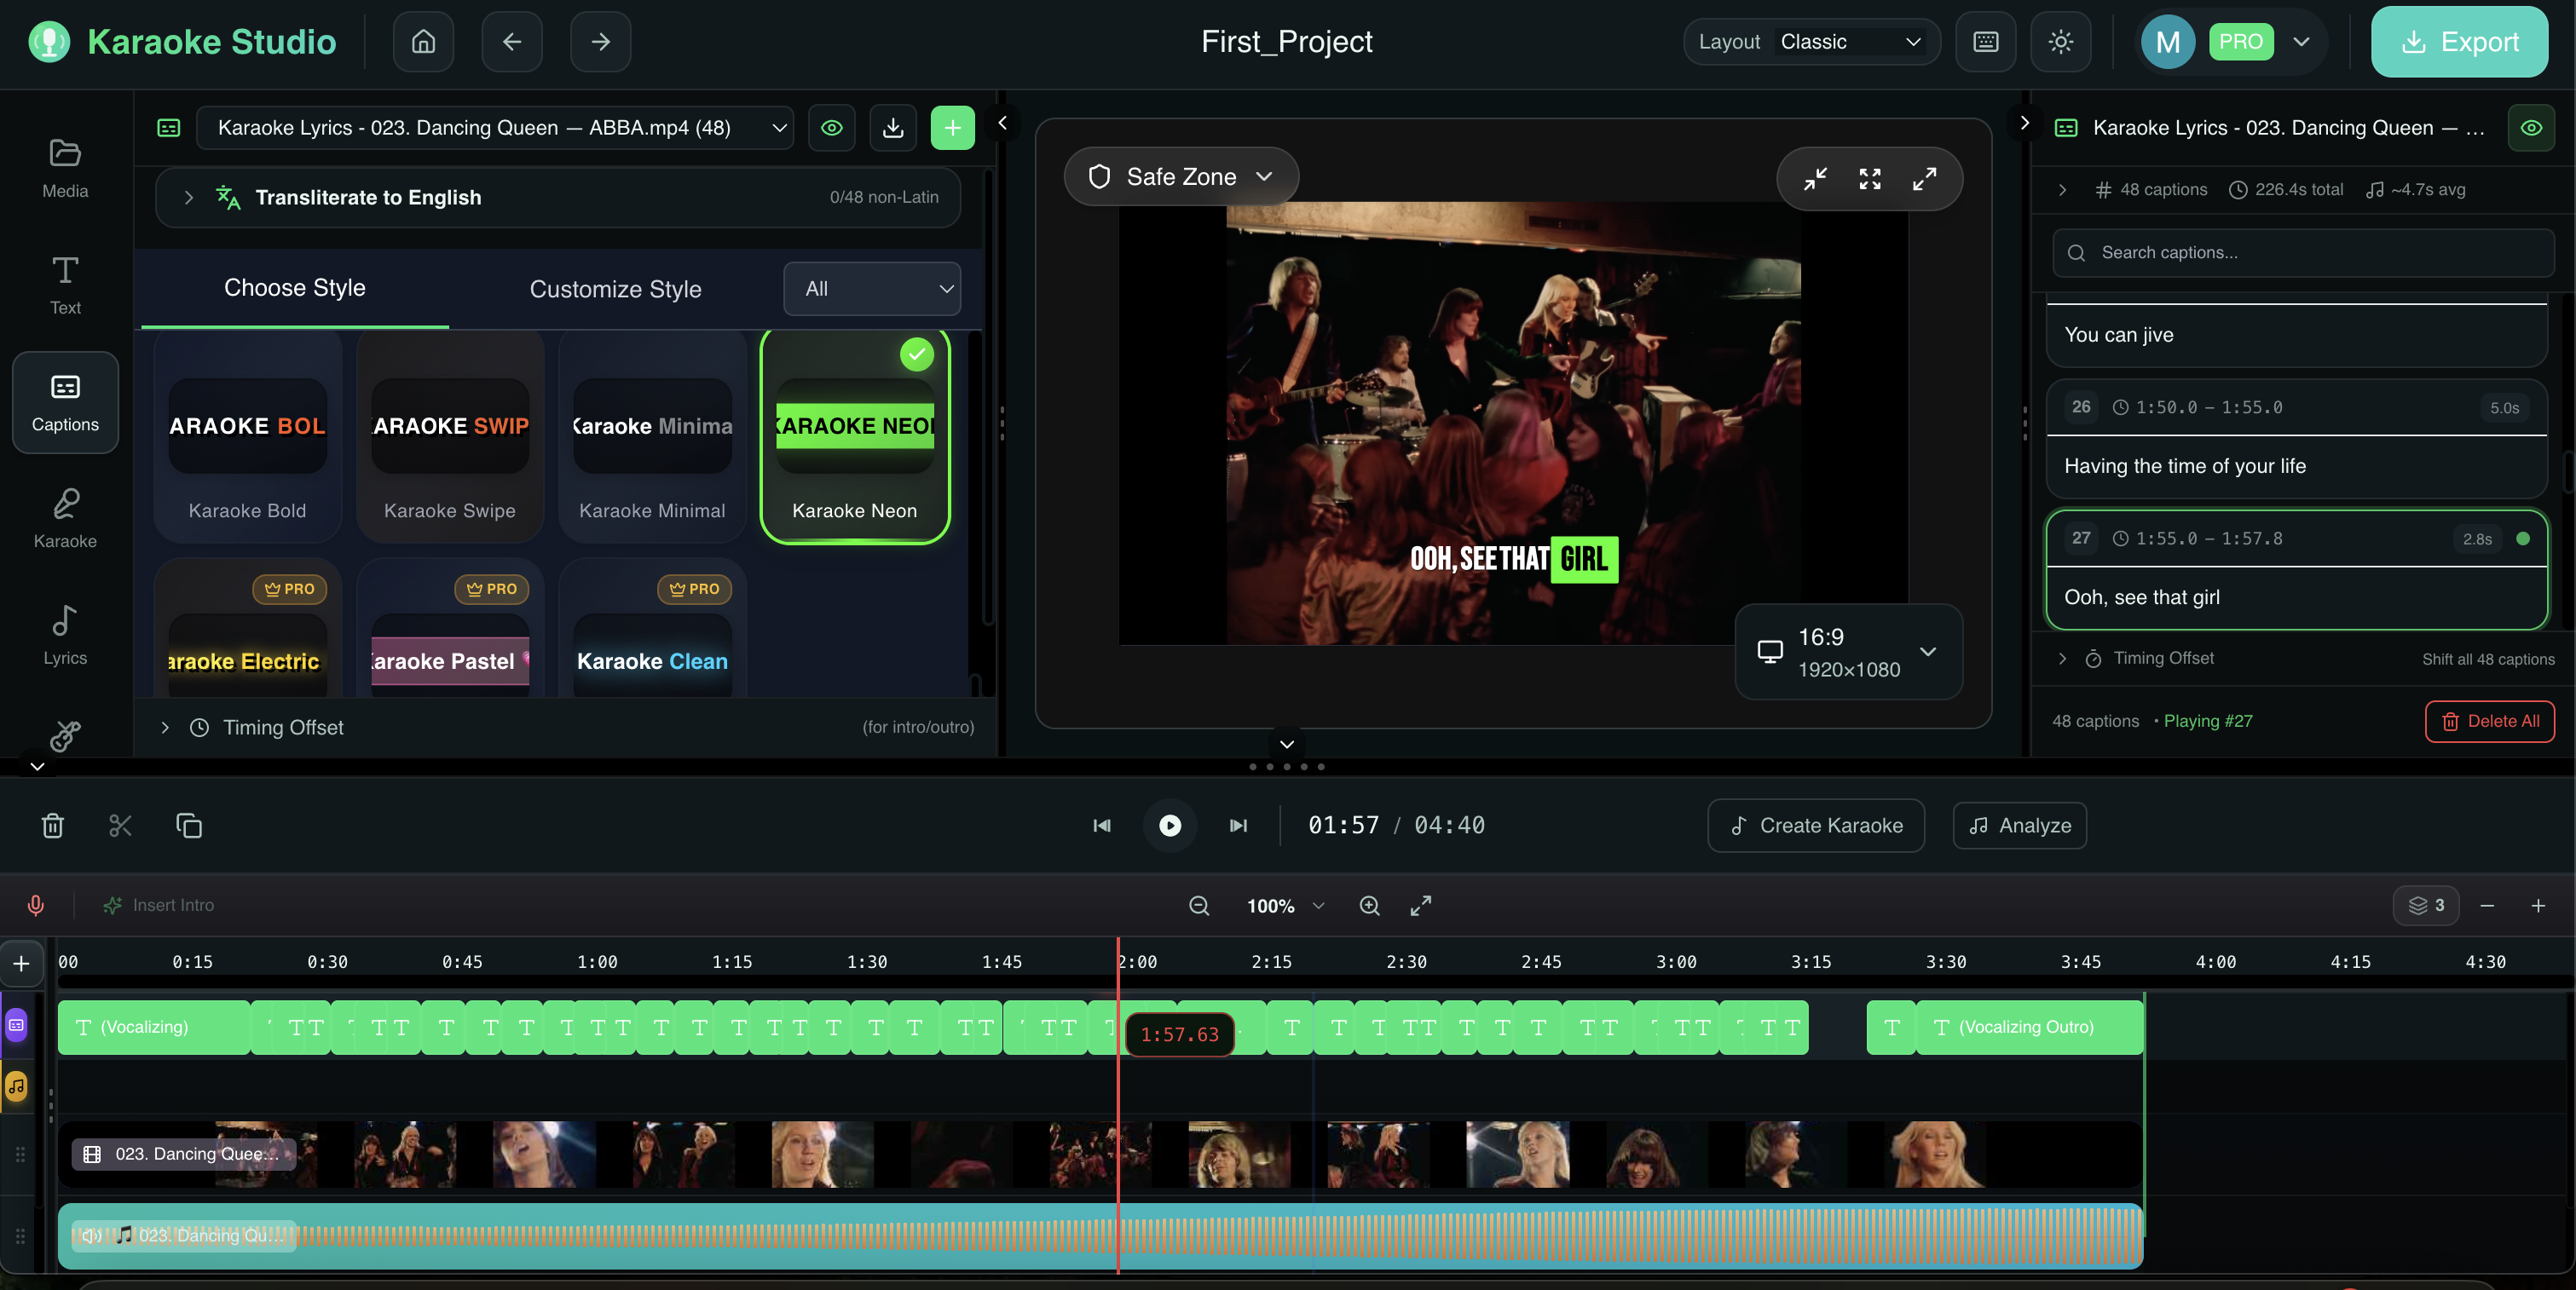Click the home icon in header
The image size is (2576, 1290).
click(x=423, y=42)
